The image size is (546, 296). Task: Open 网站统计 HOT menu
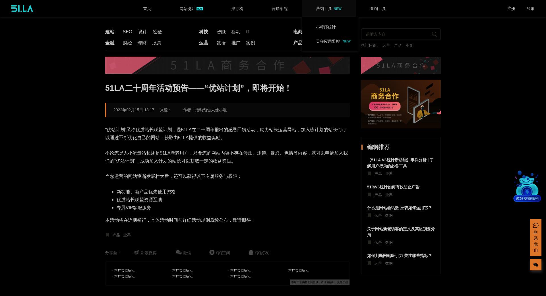pyautogui.click(x=191, y=9)
